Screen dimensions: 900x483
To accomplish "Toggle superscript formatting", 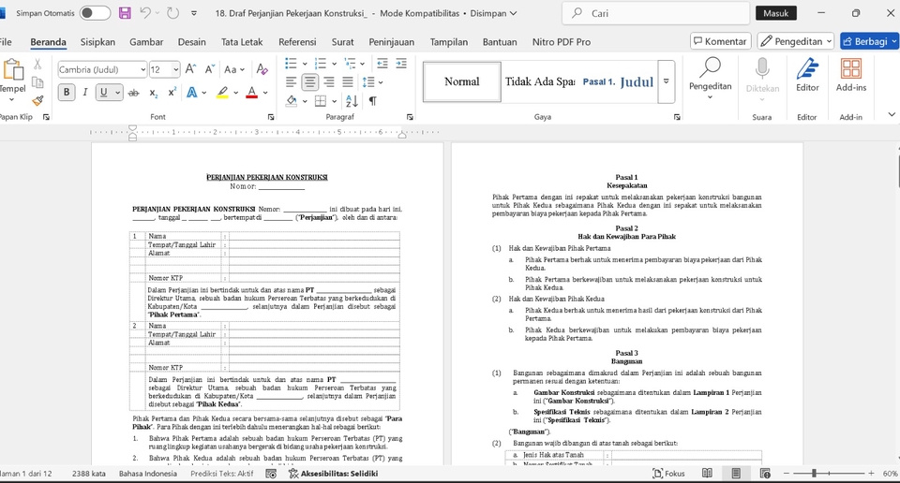I will click(x=172, y=93).
